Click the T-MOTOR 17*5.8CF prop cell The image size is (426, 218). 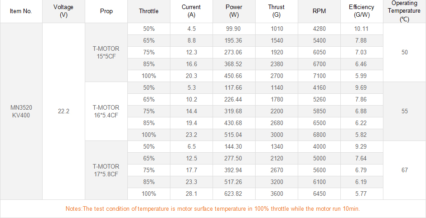point(106,170)
